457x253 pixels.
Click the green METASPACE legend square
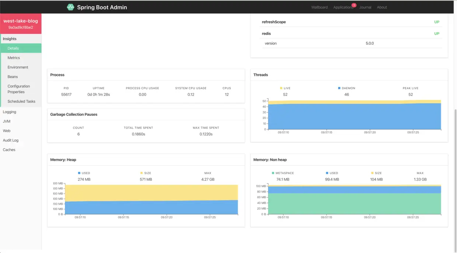coord(273,173)
